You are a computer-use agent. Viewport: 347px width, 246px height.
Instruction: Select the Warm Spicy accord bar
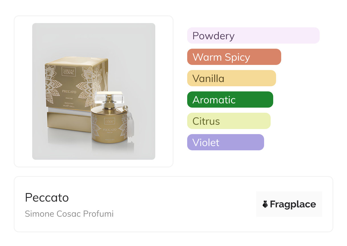234,57
